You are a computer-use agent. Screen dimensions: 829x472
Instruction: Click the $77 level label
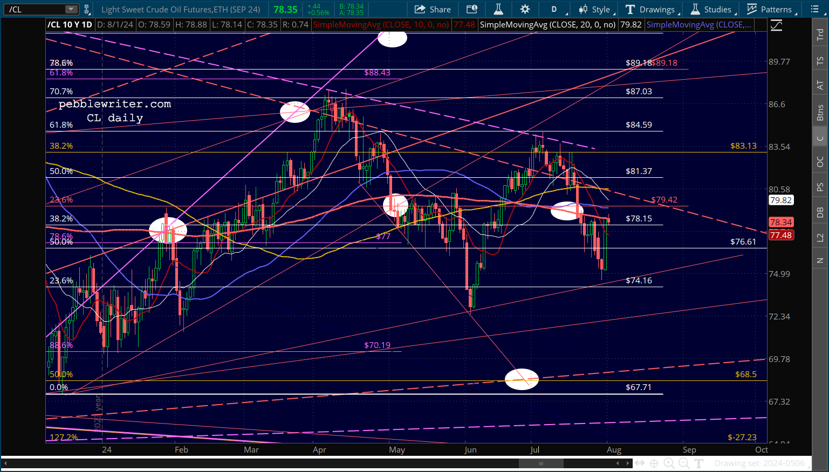[x=383, y=236]
